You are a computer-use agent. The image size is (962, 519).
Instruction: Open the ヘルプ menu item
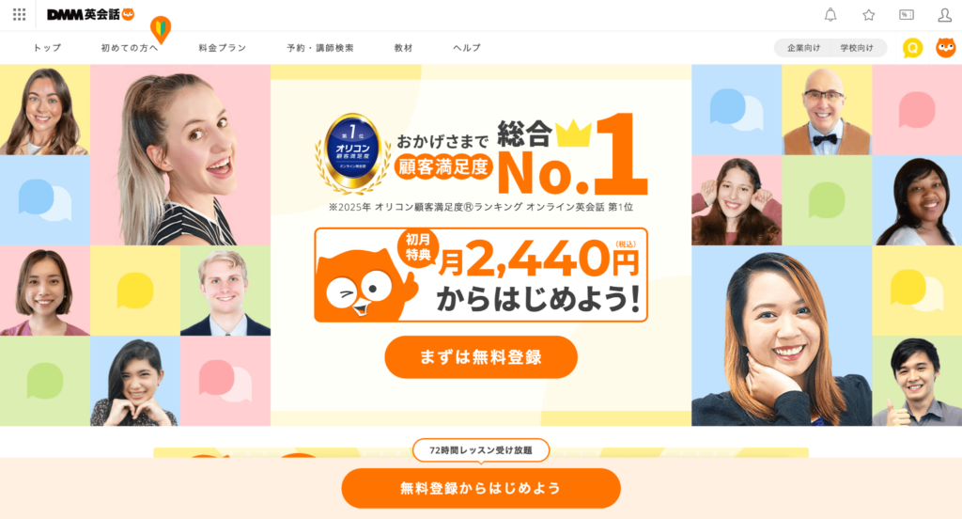[x=467, y=48]
